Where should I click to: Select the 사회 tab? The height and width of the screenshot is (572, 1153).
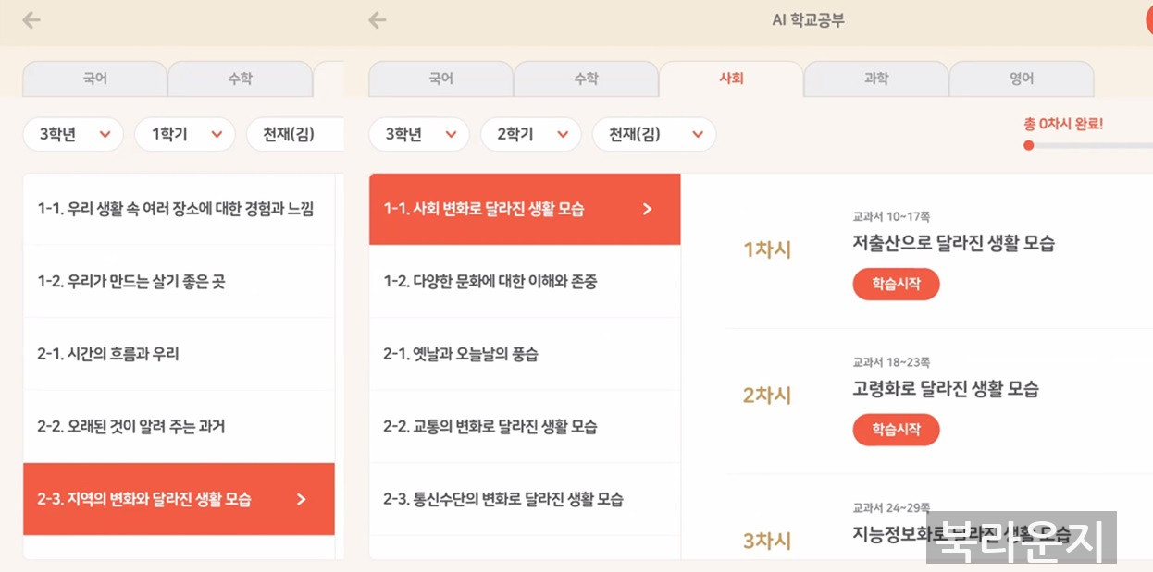tap(731, 79)
